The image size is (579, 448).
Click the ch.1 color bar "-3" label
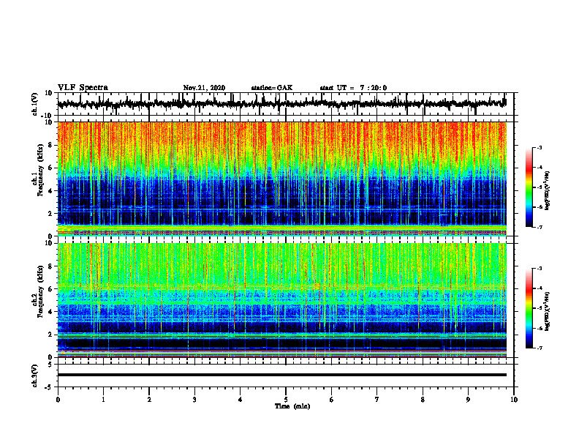click(x=539, y=147)
